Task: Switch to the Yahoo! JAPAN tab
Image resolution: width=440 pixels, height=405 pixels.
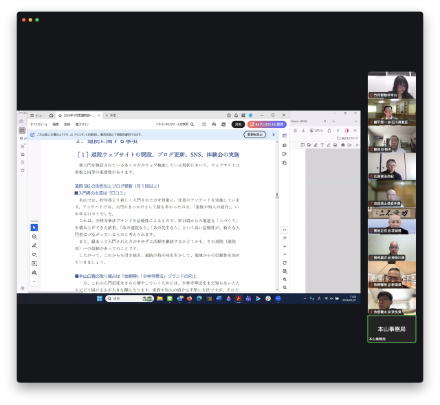Action: 300,121
